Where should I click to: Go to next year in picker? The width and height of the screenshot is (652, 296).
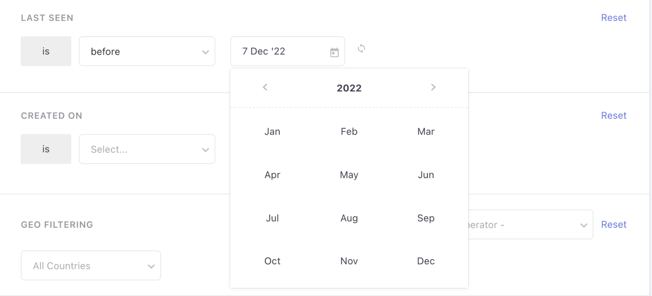(433, 87)
